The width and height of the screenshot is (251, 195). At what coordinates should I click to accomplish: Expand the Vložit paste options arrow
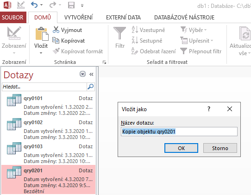pyautogui.click(x=41, y=53)
